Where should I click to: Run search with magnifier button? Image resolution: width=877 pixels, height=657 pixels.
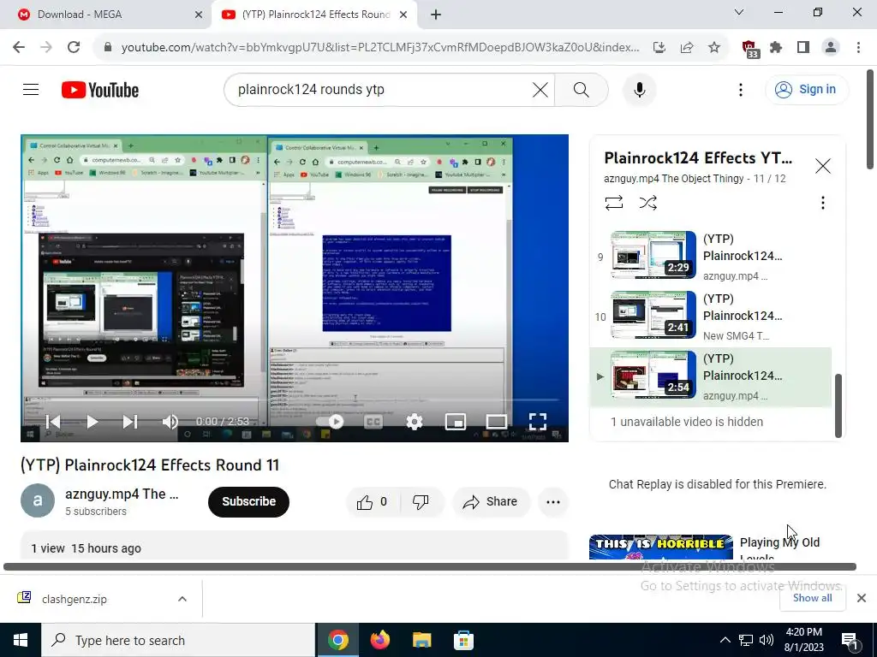pyautogui.click(x=582, y=89)
